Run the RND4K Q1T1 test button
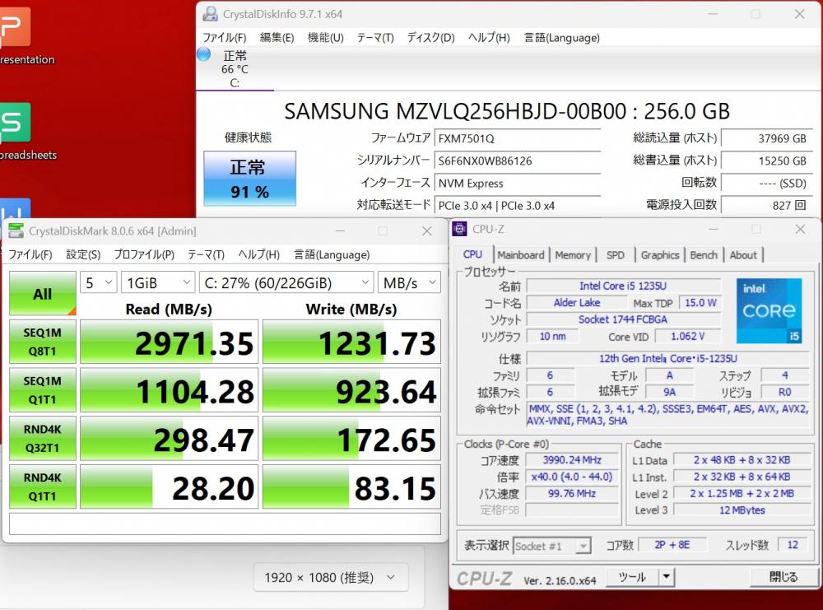 (43, 487)
